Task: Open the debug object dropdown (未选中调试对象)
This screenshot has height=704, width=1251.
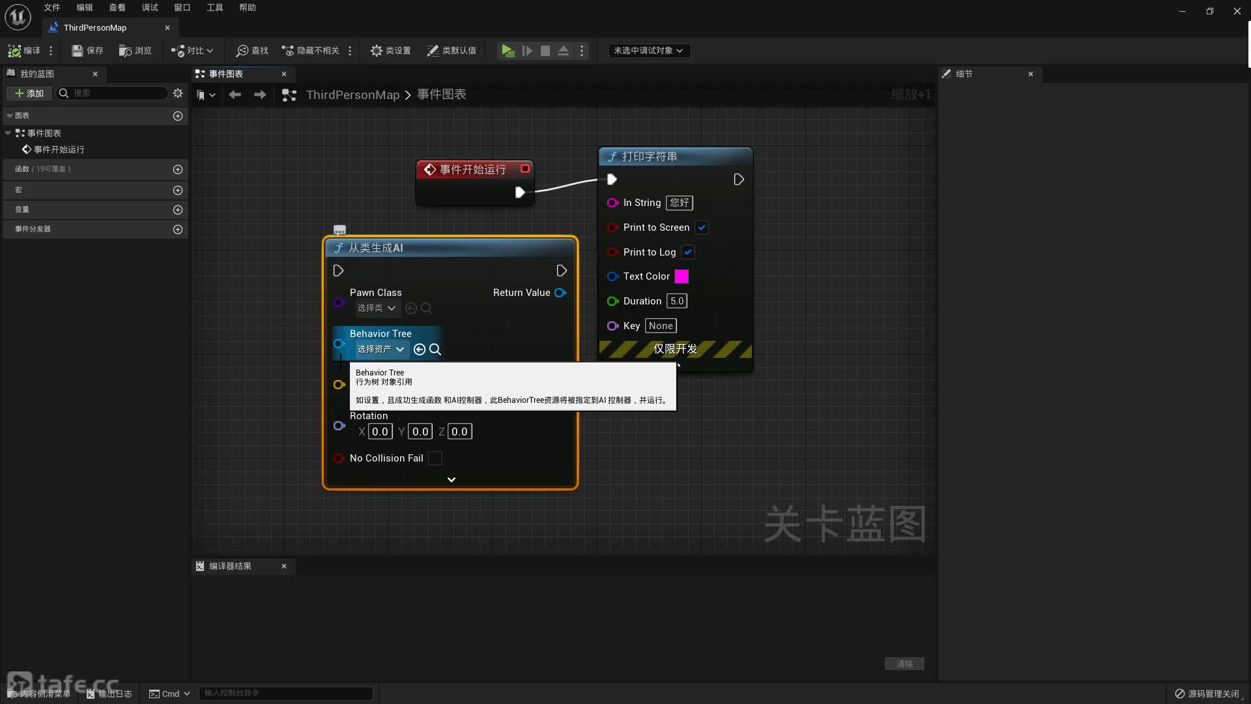Action: tap(648, 50)
